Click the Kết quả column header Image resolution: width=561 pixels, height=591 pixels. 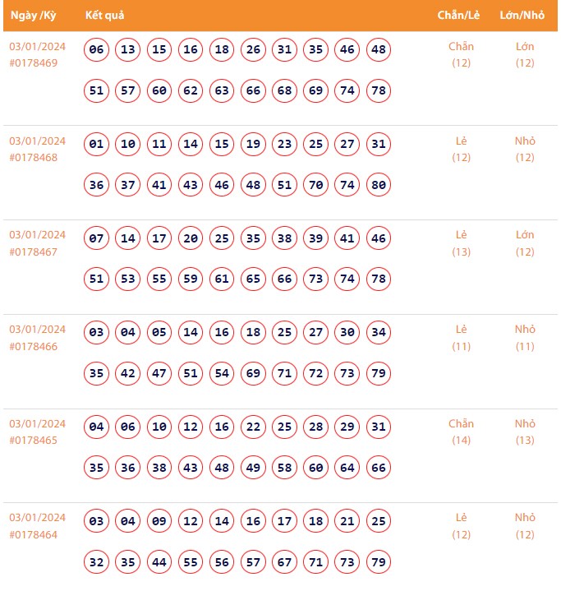[104, 17]
